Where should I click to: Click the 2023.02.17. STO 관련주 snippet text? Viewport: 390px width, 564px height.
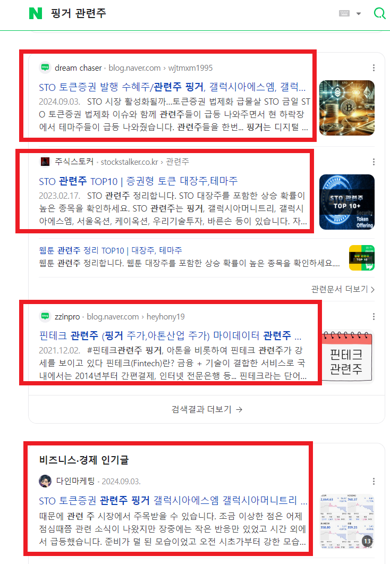pyautogui.click(x=173, y=208)
